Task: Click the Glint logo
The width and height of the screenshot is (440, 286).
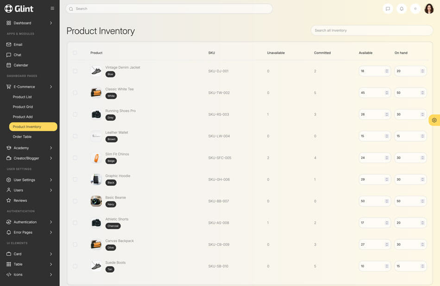Action: click(x=19, y=9)
